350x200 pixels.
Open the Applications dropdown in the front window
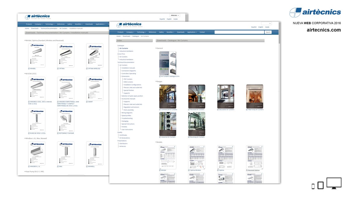pos(192,32)
